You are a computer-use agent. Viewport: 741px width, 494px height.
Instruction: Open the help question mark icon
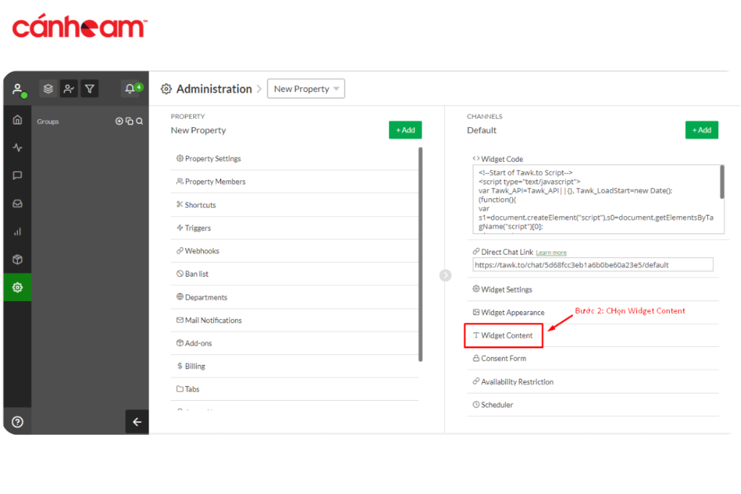click(x=17, y=422)
